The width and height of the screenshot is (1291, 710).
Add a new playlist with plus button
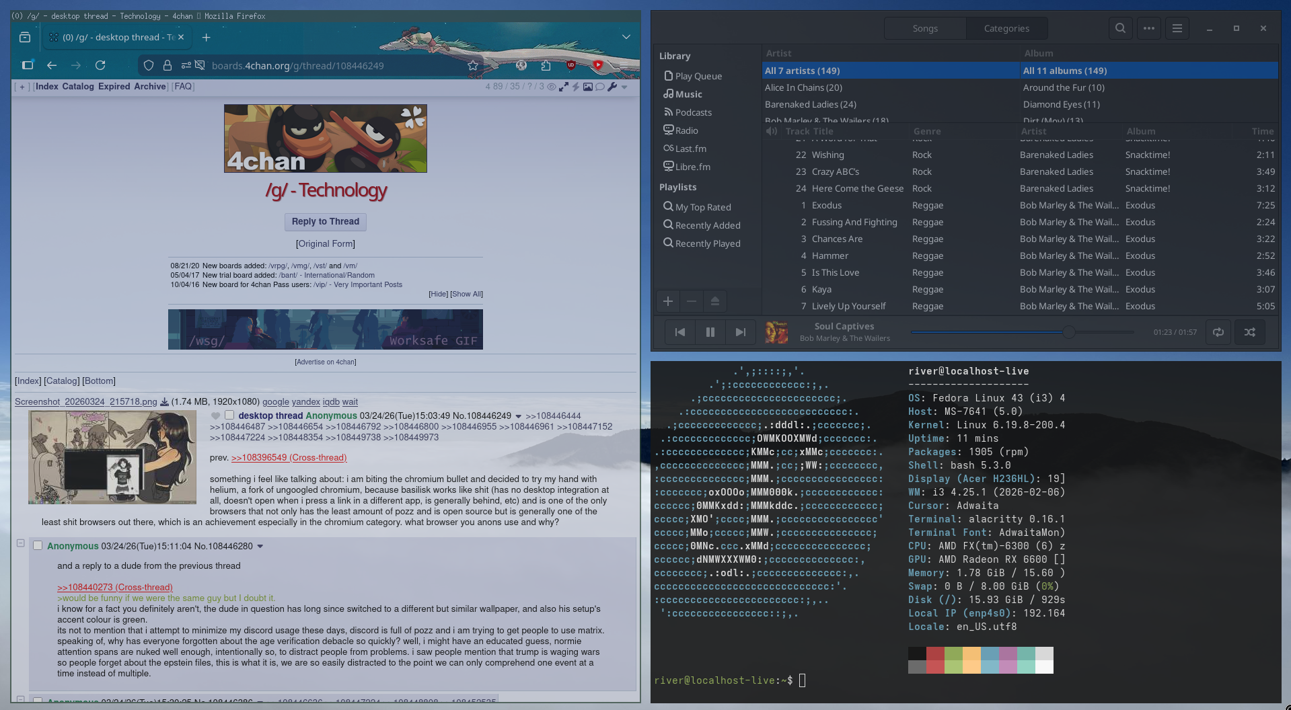(x=668, y=301)
